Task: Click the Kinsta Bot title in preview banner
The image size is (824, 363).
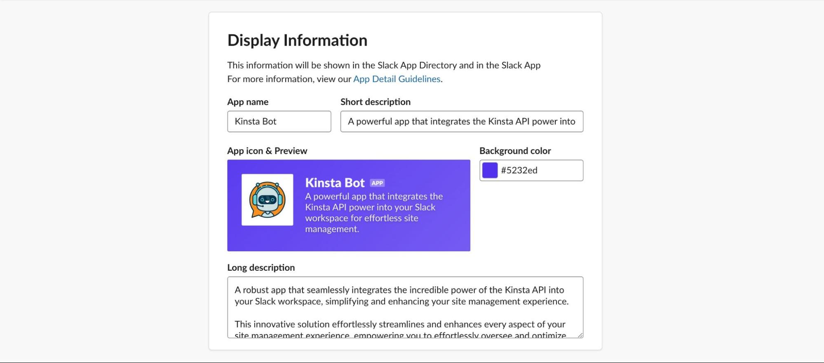Action: click(335, 183)
